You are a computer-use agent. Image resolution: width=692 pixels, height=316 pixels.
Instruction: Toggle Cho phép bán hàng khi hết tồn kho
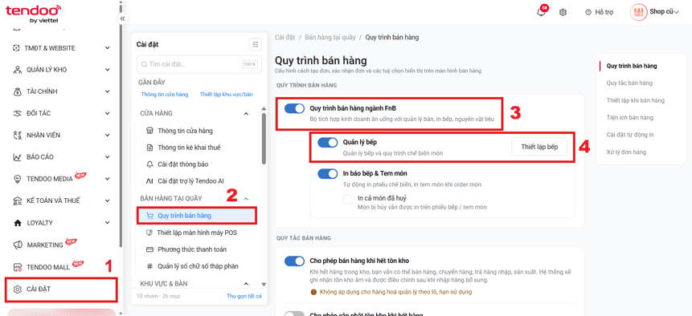[x=294, y=261]
